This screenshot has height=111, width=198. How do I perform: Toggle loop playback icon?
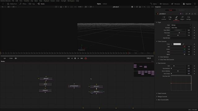point(86,58)
